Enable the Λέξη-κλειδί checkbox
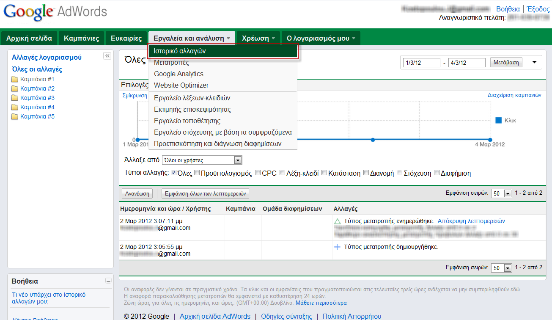Image resolution: width=552 pixels, height=320 pixels. pos(282,173)
